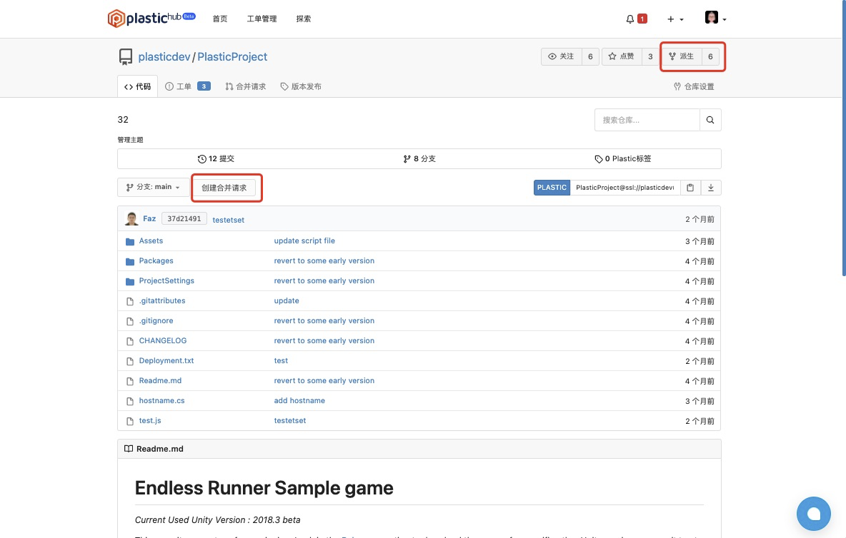Open the .gitattributes file
Screen dimensions: 846x538
[x=162, y=300]
